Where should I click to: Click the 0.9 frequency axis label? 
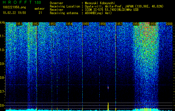pos(2,64)
